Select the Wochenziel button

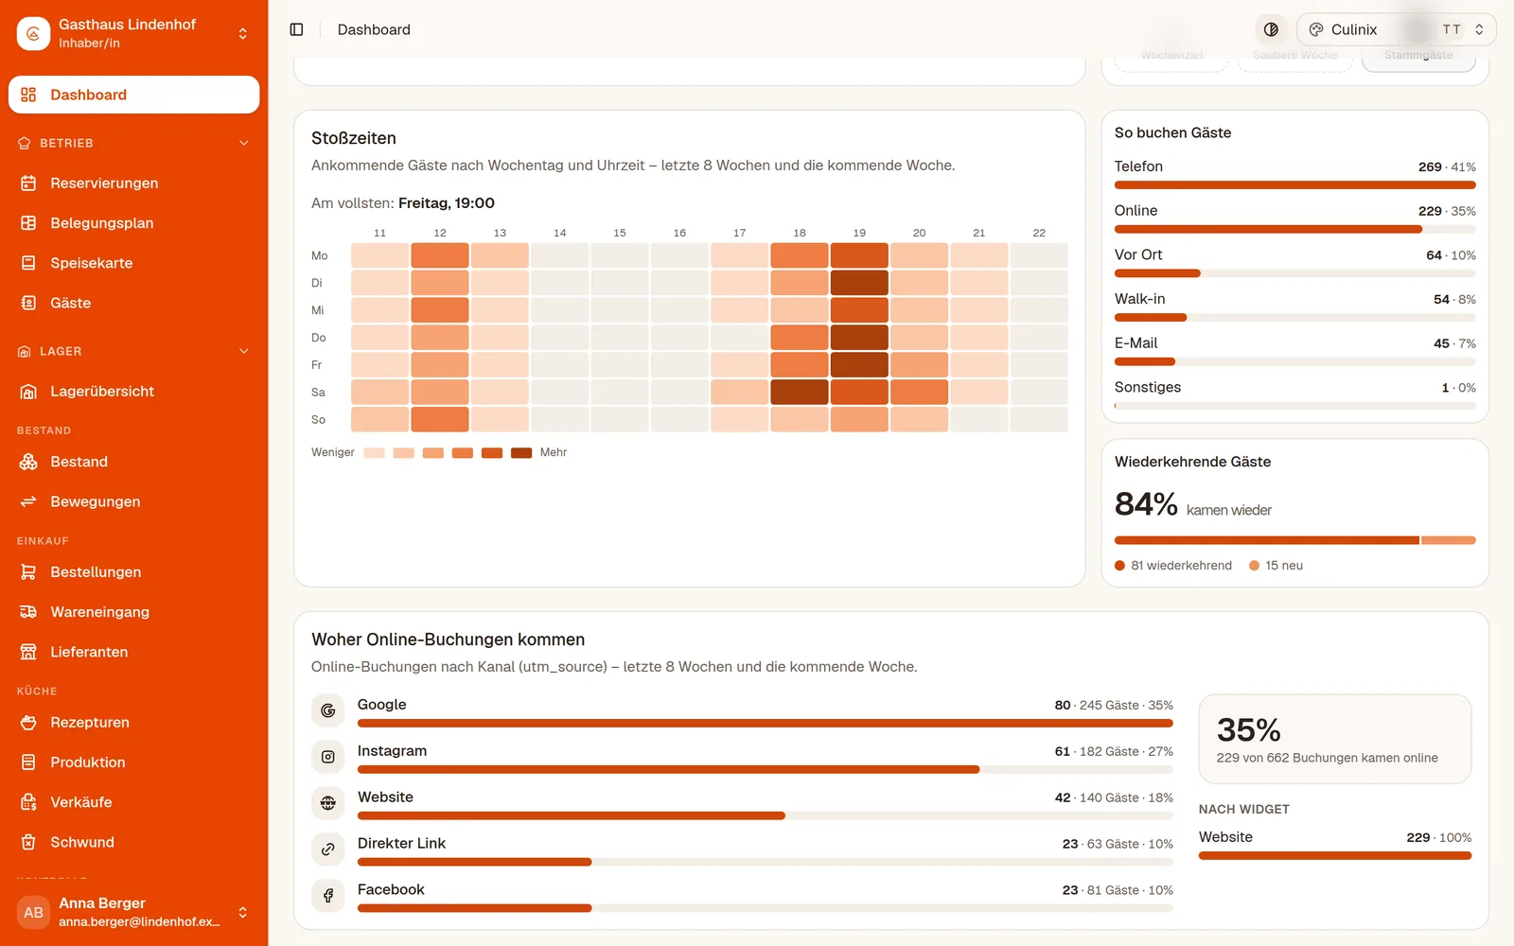pyautogui.click(x=1171, y=57)
